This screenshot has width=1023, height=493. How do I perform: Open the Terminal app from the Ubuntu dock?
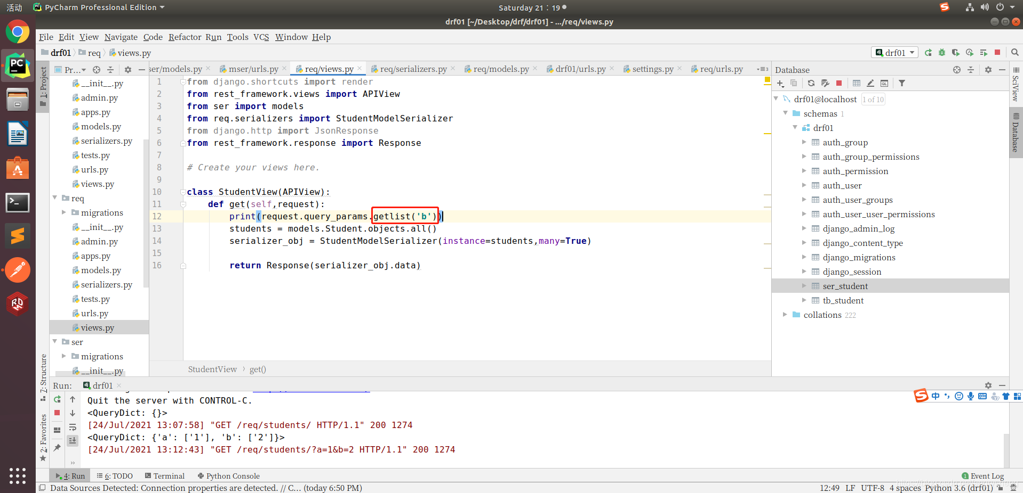(x=18, y=202)
